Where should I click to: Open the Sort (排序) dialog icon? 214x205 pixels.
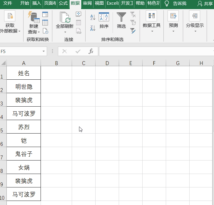104,17
